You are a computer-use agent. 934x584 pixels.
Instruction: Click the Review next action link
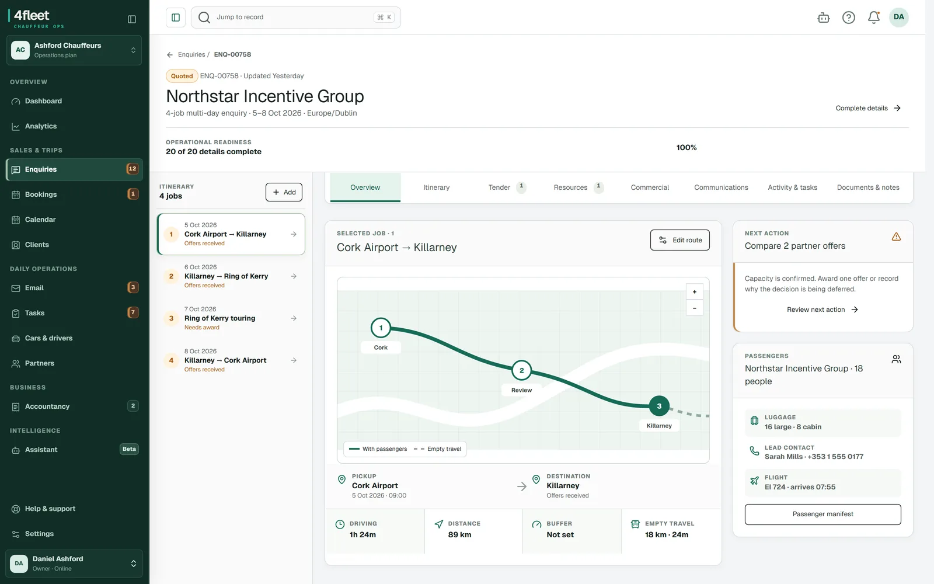point(823,310)
